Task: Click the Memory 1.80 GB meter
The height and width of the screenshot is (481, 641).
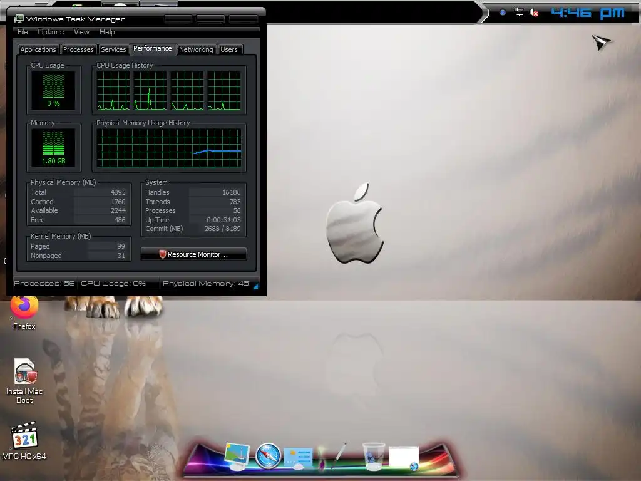Action: coord(54,148)
